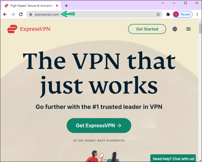202x162 pixels.
Task: Open a new tab with the plus button
Action: 66,6
